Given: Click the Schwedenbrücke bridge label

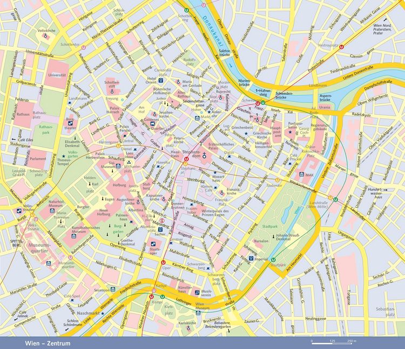Looking at the screenshot, I should [x=284, y=95].
